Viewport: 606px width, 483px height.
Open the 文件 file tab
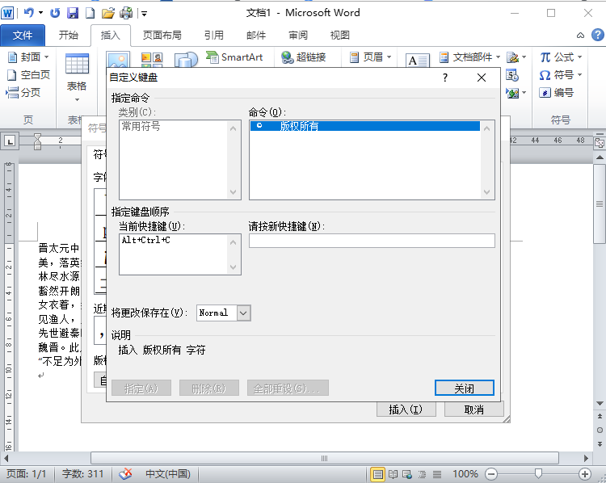[23, 36]
